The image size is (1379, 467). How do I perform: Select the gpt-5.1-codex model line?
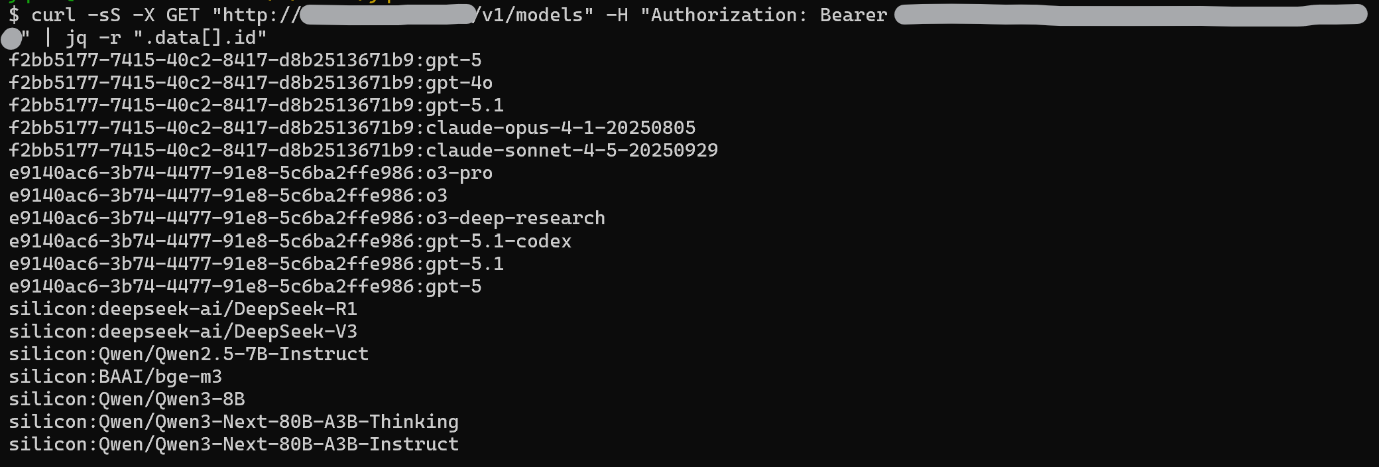[290, 241]
